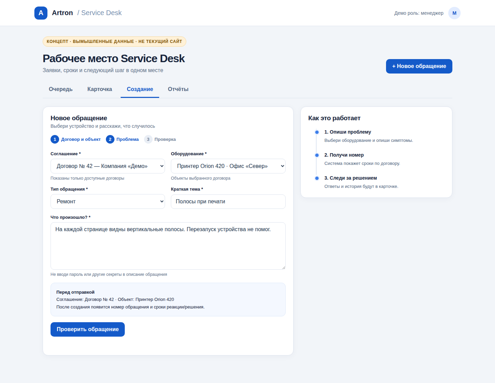
Task: Switch to the Очередь tab
Action: [x=61, y=89]
